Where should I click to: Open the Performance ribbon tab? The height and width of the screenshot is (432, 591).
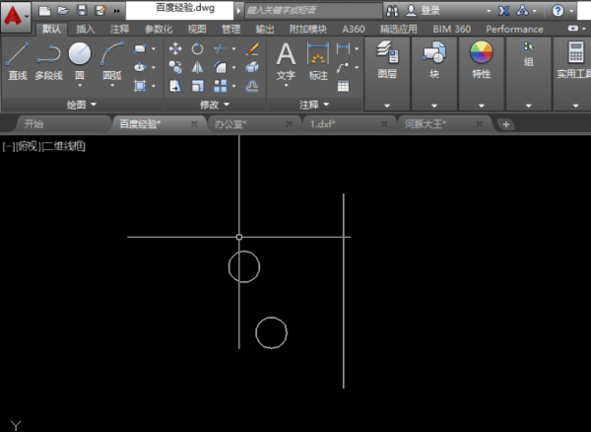(x=514, y=29)
